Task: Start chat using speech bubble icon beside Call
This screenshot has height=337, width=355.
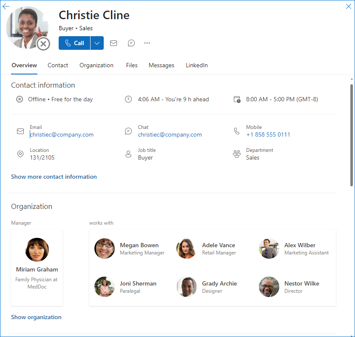Action: (131, 43)
